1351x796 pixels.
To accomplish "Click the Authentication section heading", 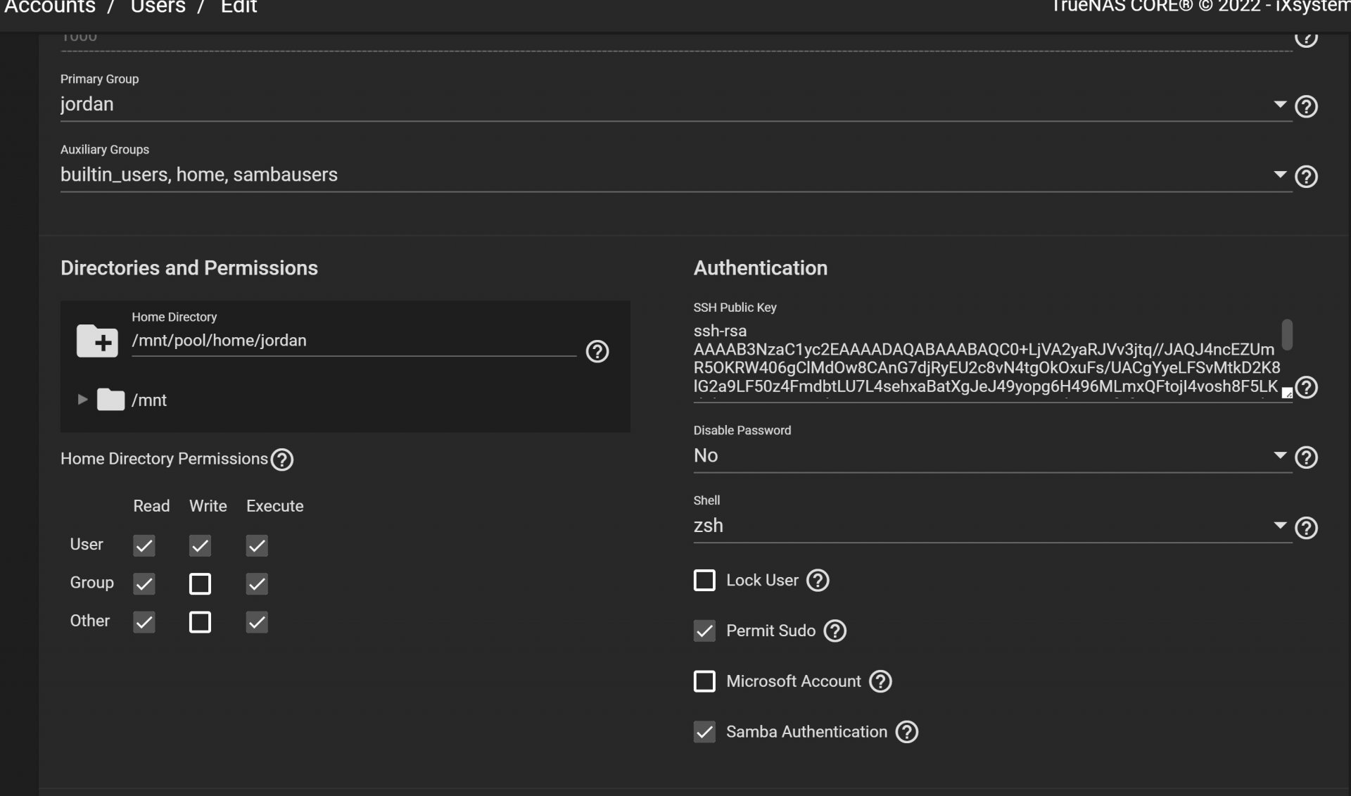I will click(761, 268).
